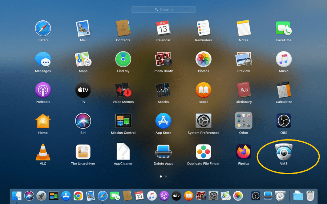The height and width of the screenshot is (204, 327).
Task: Launch OBS from Launchpad
Action: pos(284,121)
